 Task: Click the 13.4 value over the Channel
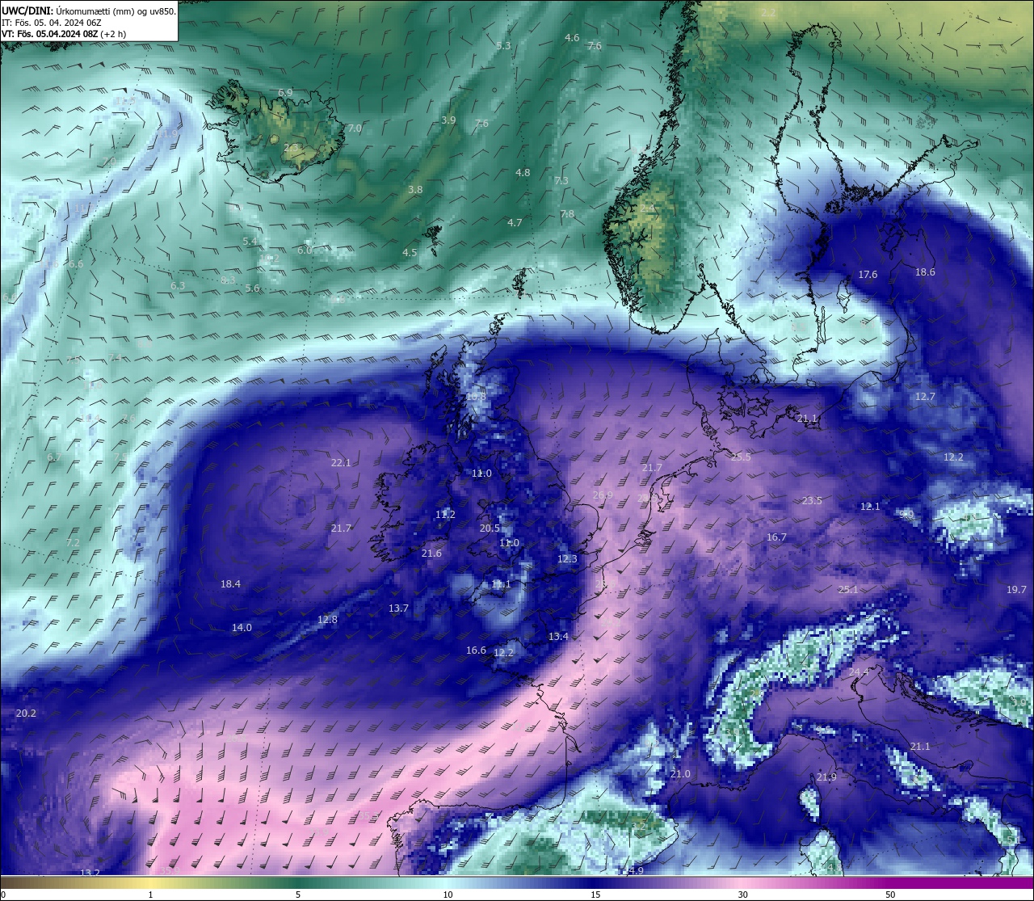558,637
